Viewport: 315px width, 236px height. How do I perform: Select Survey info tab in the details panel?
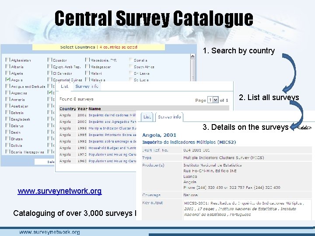coord(169,117)
